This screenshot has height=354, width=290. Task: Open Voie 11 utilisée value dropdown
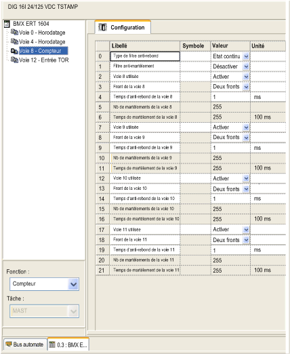click(246, 230)
